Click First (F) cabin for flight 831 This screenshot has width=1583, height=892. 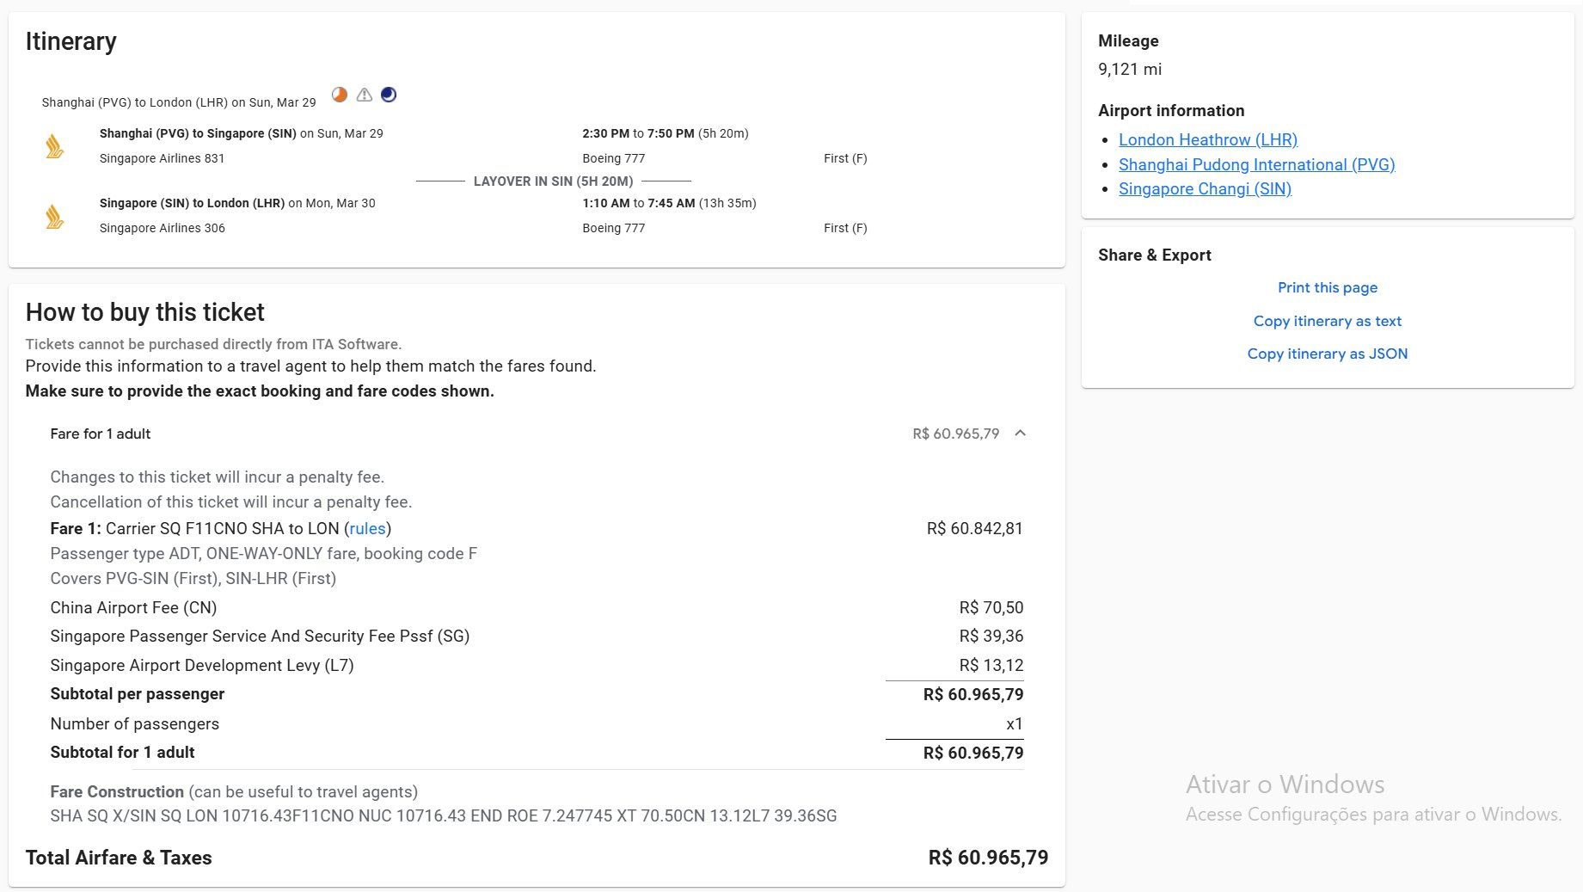845,158
